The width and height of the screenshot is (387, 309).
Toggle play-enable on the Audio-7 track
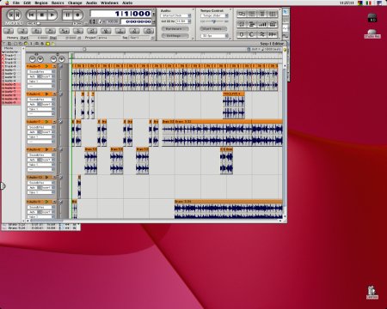click(46, 122)
